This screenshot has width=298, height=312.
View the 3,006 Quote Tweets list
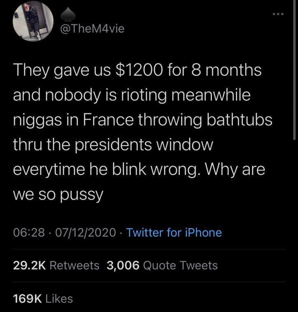pos(162,265)
